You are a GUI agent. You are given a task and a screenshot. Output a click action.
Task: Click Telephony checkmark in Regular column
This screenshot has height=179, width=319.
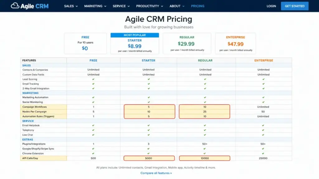coord(205,130)
